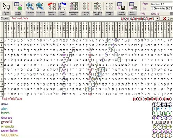Select the underclothes code in list
173x138 pixels.
click(10, 131)
